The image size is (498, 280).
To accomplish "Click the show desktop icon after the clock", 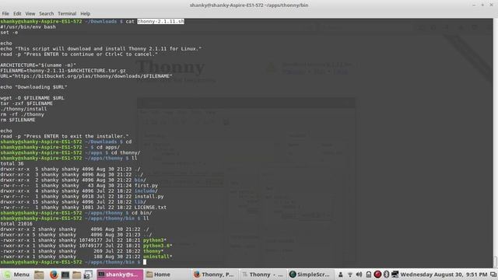I will coord(493,275).
